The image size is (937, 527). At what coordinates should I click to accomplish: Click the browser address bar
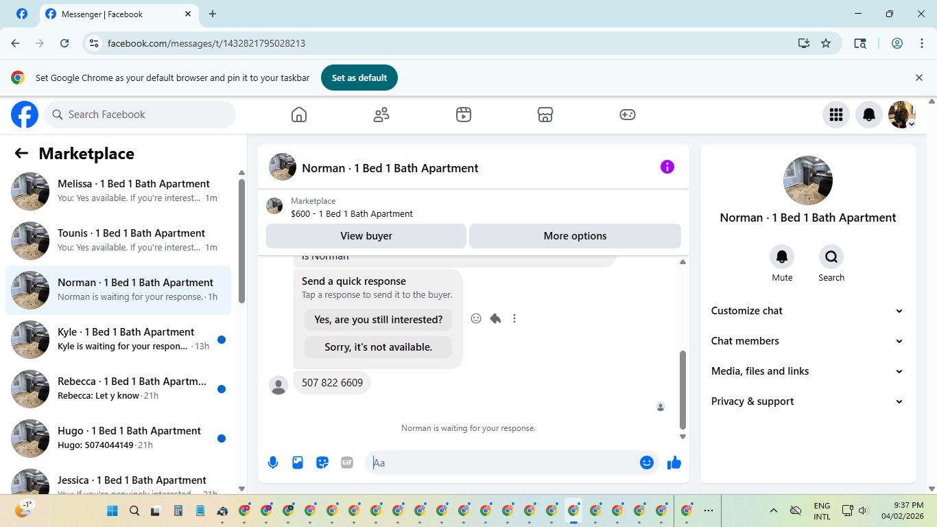[x=446, y=43]
